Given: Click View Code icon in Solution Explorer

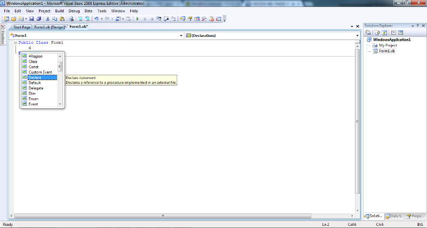Looking at the screenshot, I should (x=393, y=33).
